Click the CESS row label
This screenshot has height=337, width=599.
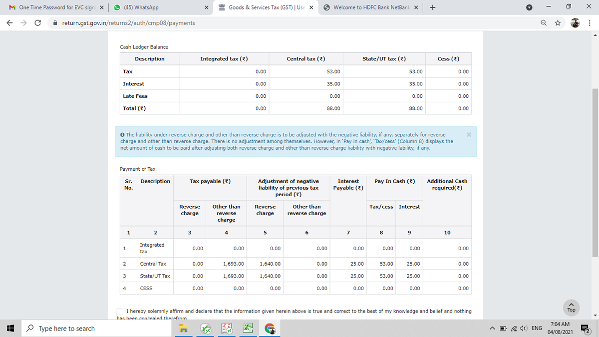pyautogui.click(x=146, y=288)
